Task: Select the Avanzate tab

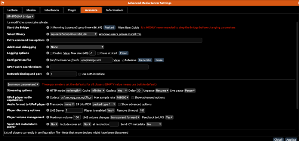Action: pyautogui.click(x=91, y=10)
